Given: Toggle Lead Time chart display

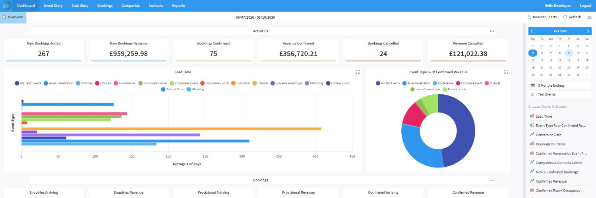Looking at the screenshot, I should [x=560, y=116].
